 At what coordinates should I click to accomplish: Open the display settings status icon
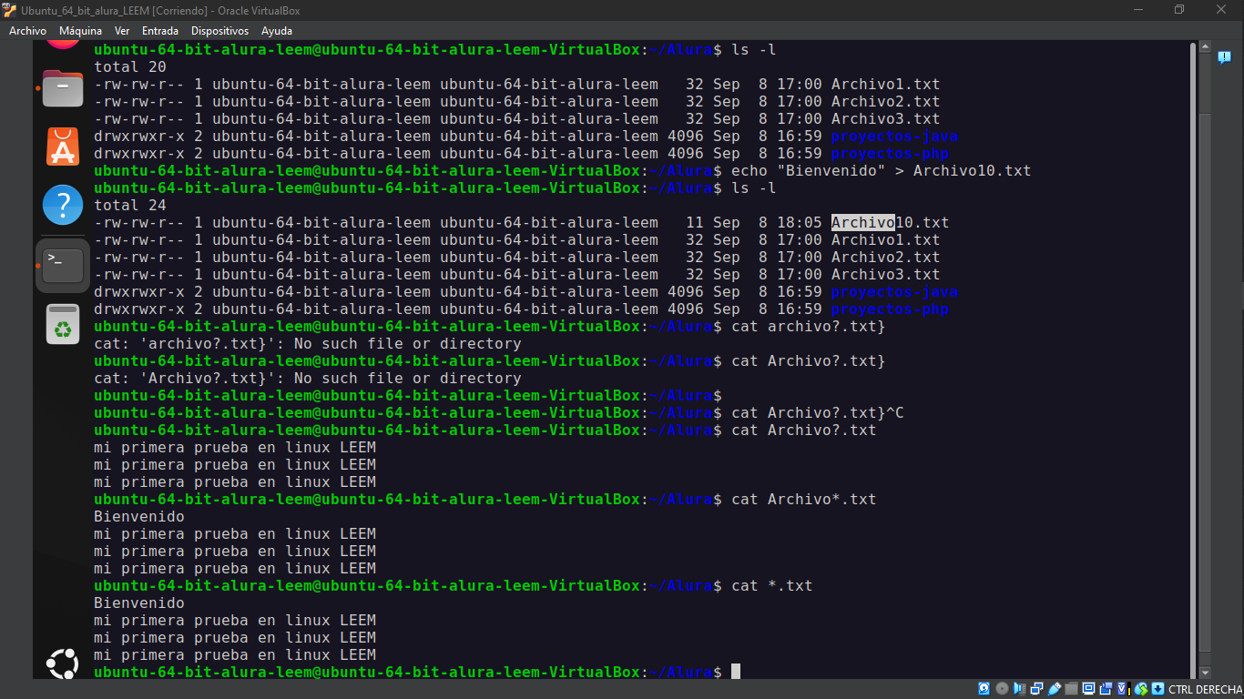tap(1089, 689)
